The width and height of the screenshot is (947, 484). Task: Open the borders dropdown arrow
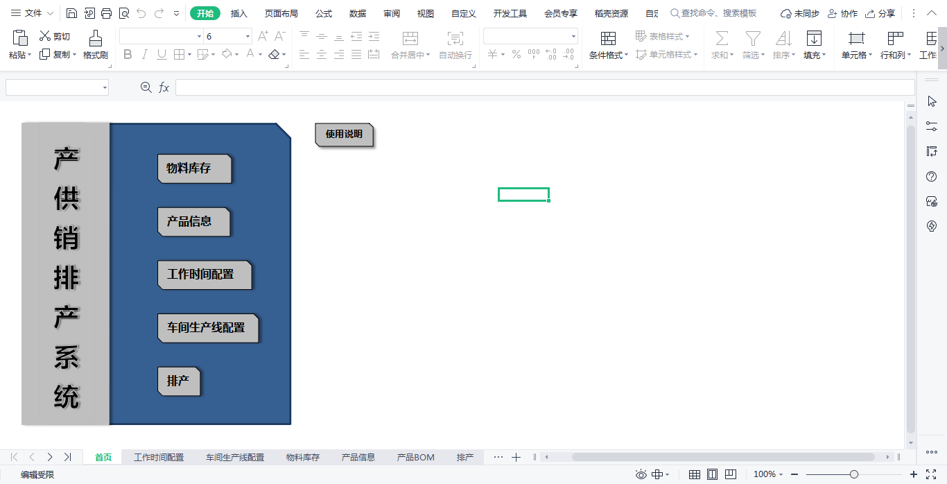click(x=190, y=54)
